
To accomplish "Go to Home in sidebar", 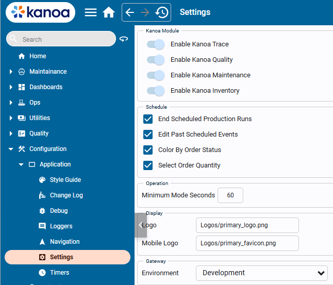I will (x=38, y=56).
